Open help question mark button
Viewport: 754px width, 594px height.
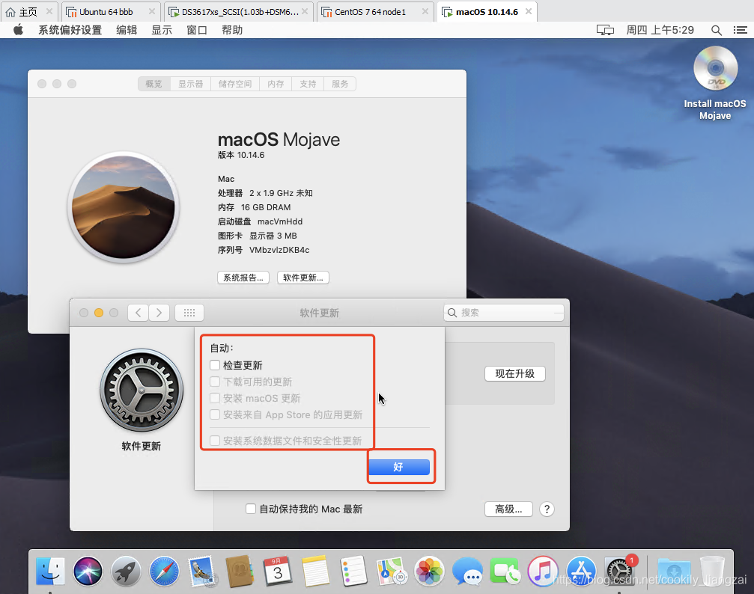[547, 509]
